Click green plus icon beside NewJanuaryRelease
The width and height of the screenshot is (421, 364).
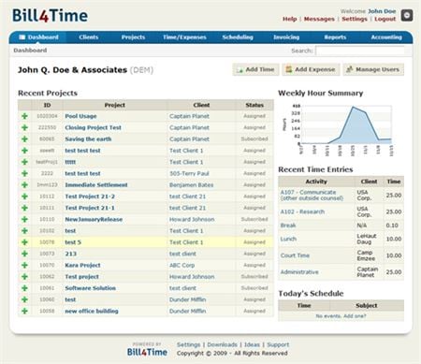(x=24, y=219)
